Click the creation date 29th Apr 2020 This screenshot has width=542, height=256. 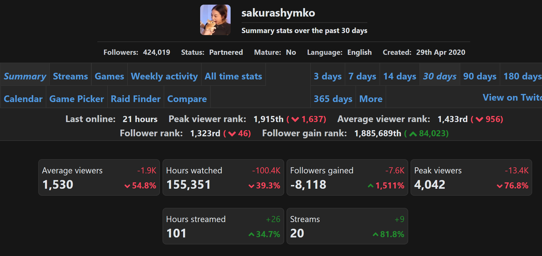pyautogui.click(x=441, y=52)
